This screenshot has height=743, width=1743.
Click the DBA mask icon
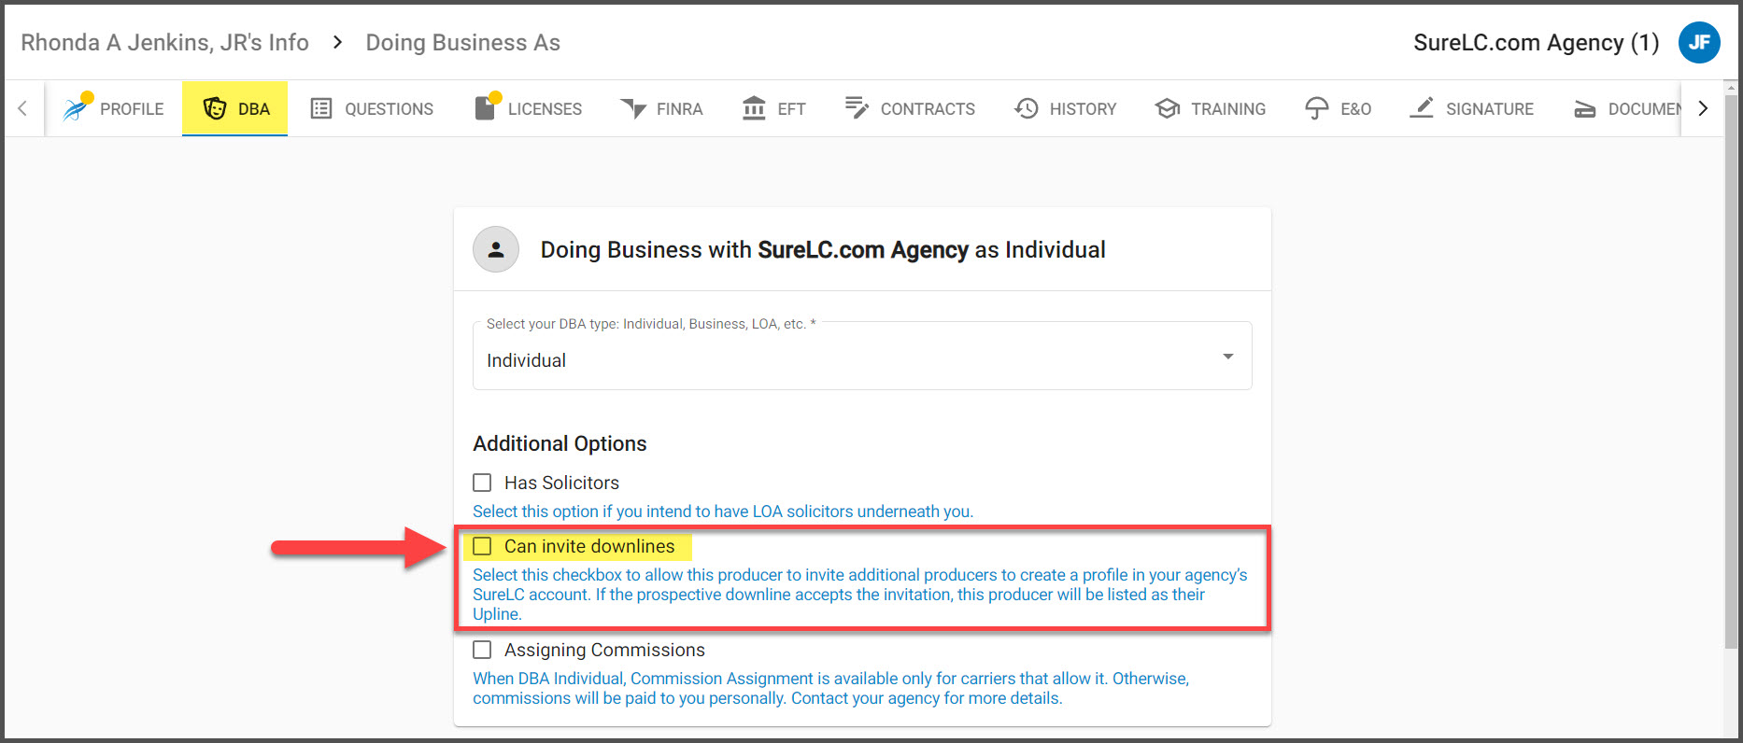[215, 108]
